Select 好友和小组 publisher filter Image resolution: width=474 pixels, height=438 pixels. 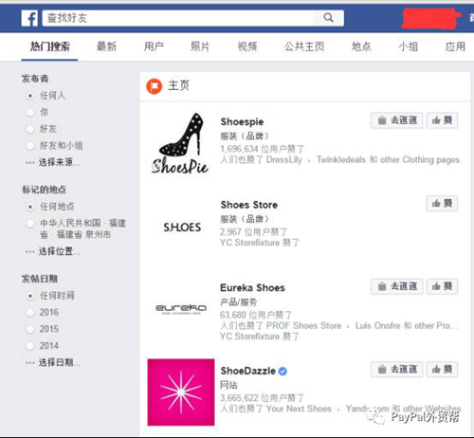[30, 146]
